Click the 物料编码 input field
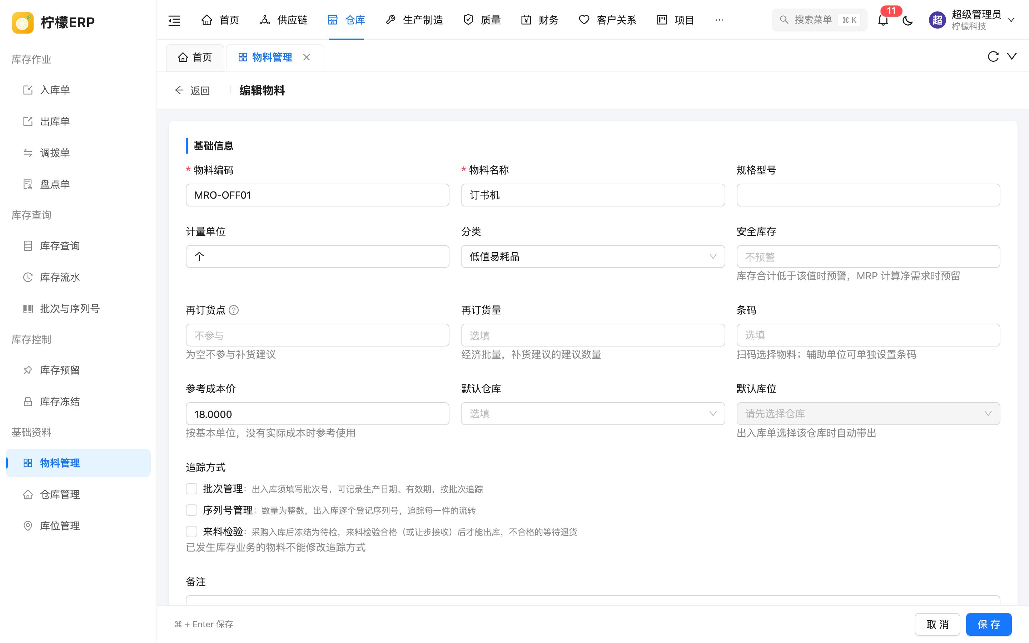Screen dimensions: 1029x643 point(318,195)
